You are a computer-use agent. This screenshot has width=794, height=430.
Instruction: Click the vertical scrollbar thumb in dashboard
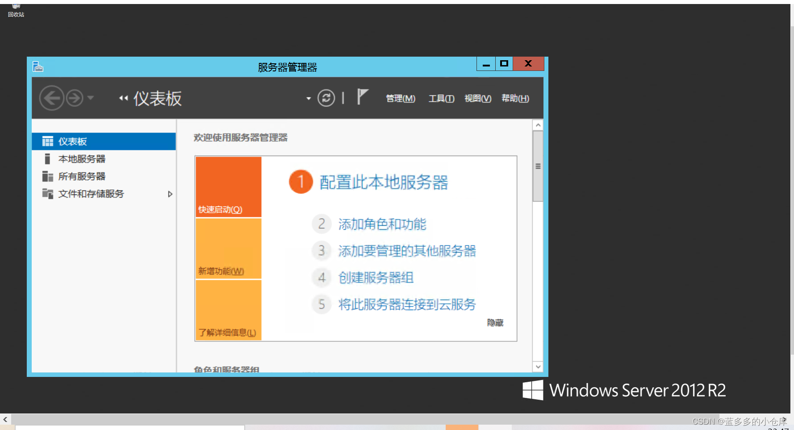pos(538,166)
